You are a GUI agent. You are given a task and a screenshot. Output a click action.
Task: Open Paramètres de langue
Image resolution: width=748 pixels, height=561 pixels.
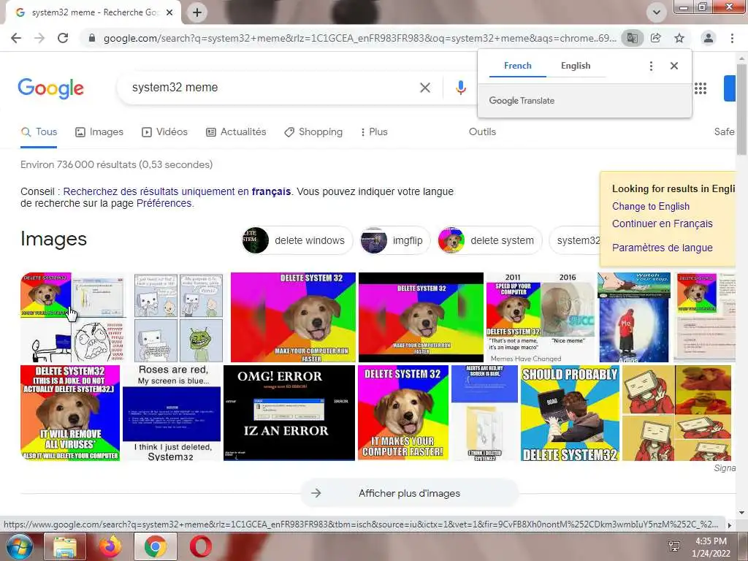click(662, 248)
